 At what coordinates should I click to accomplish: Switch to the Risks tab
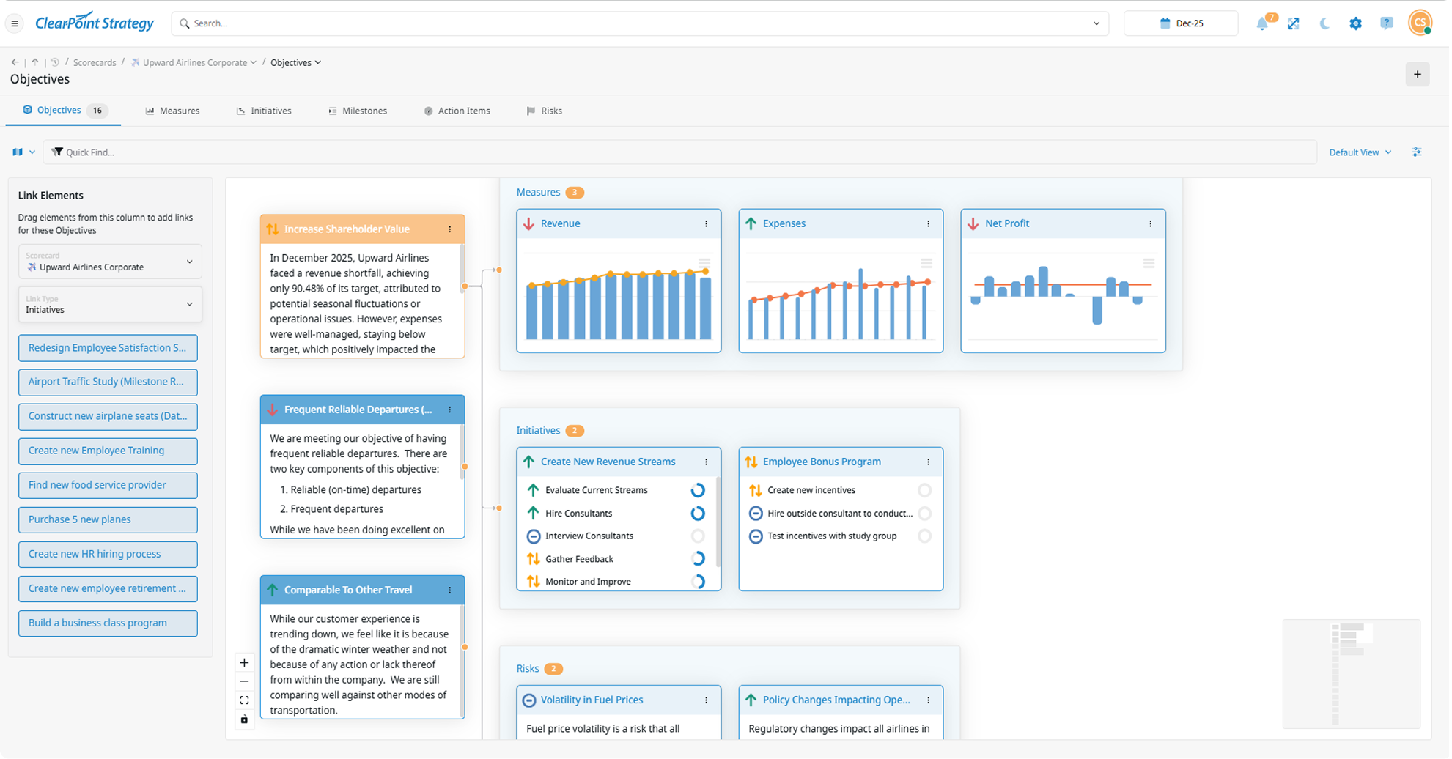pos(545,111)
